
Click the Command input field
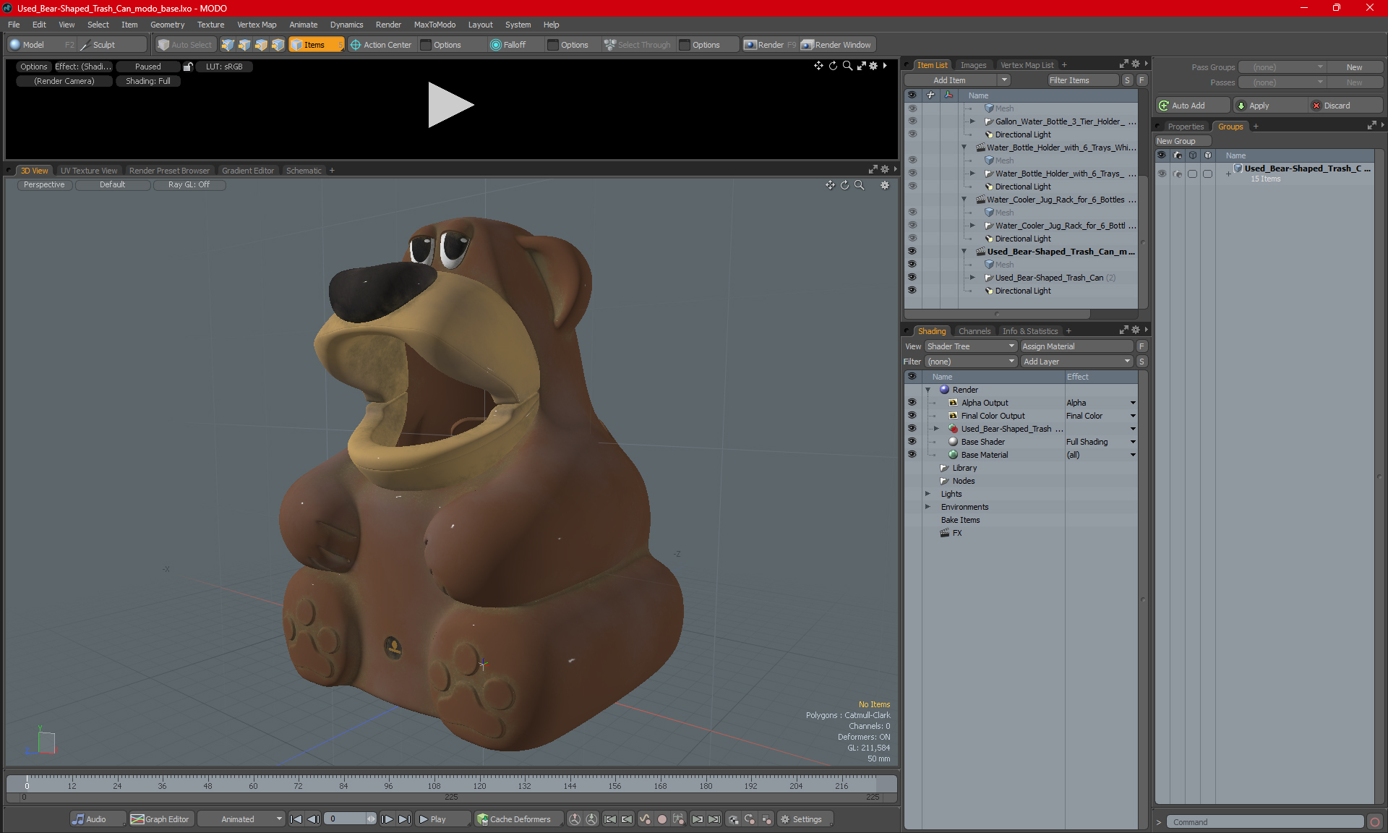1265,822
